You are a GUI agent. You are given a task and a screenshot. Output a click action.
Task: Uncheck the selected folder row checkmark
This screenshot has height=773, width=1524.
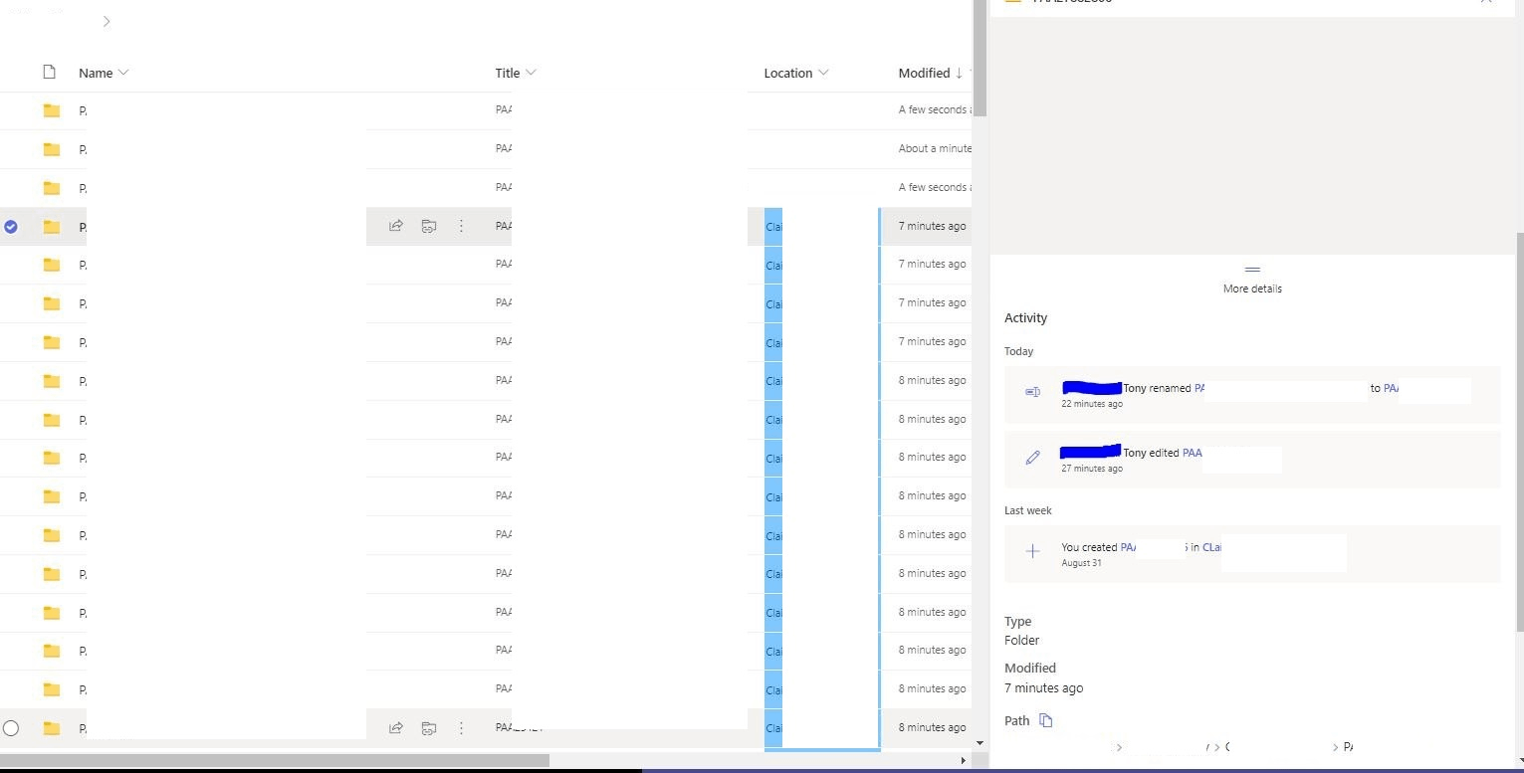(x=11, y=226)
